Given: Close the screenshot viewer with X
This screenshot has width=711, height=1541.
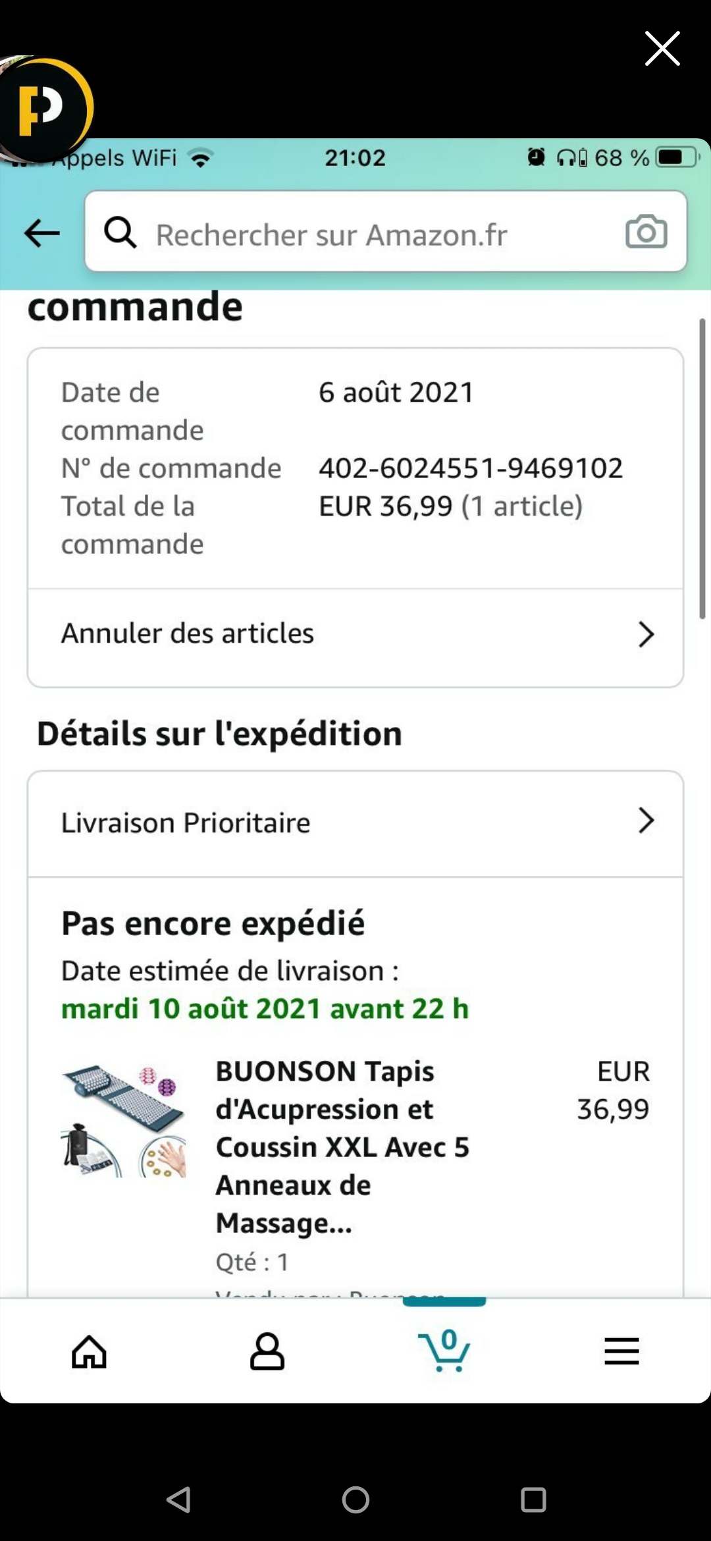Looking at the screenshot, I should point(662,49).
